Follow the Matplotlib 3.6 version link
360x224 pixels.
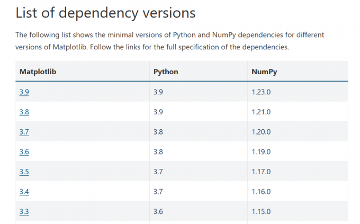(x=24, y=151)
